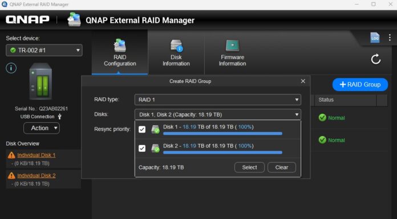Close the Create RAID Group dialog
397x219 pixels.
pyautogui.click(x=303, y=81)
